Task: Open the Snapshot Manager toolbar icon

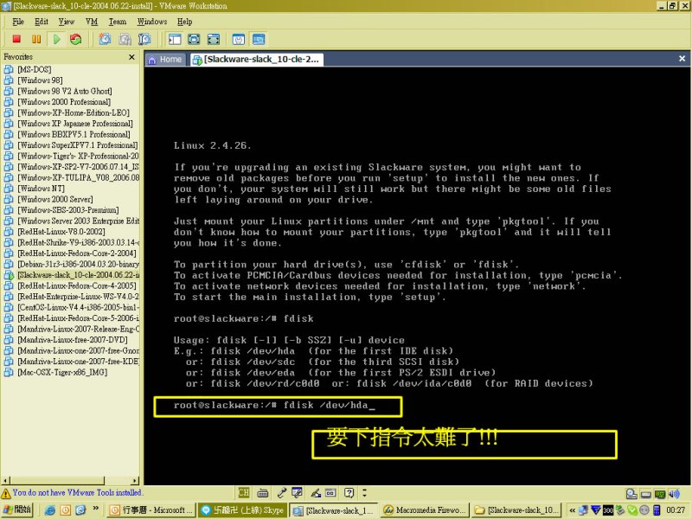Action: pos(144,39)
